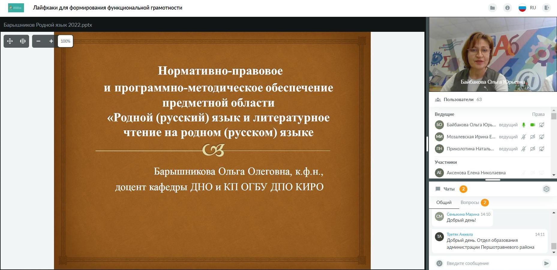Click the Вопросы tab unread badge 2
The width and height of the screenshot is (557, 270).
click(485, 202)
